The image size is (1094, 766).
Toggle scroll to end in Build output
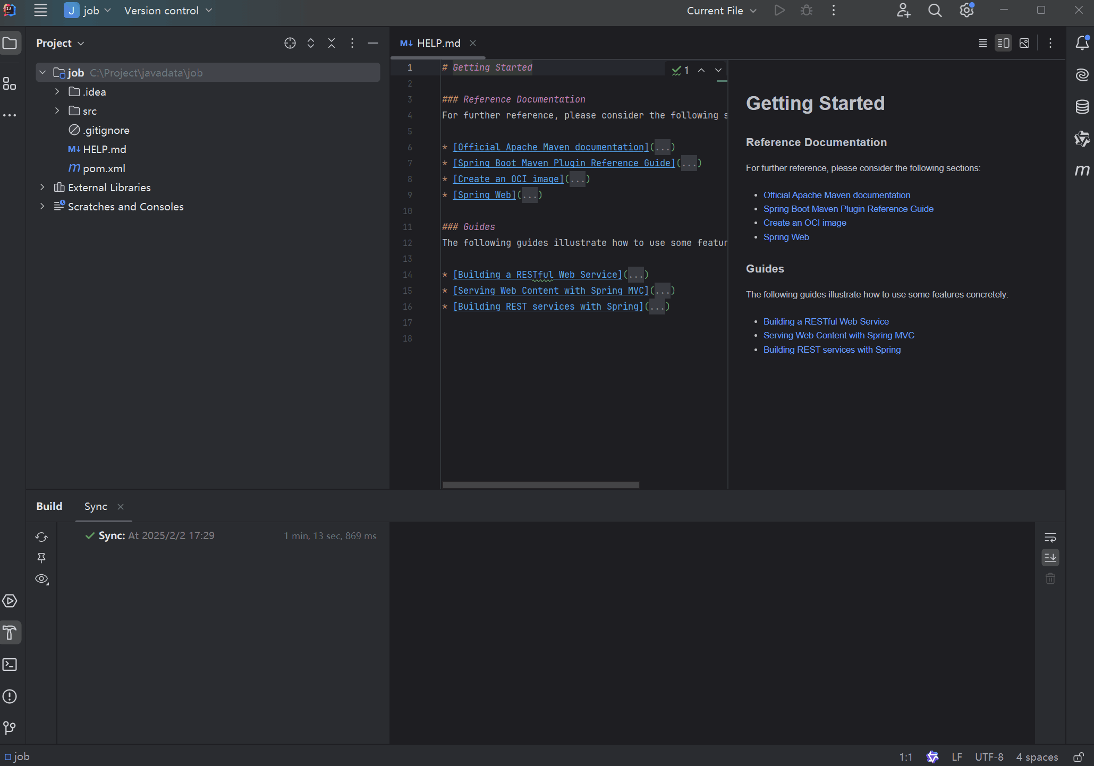[x=1050, y=557]
